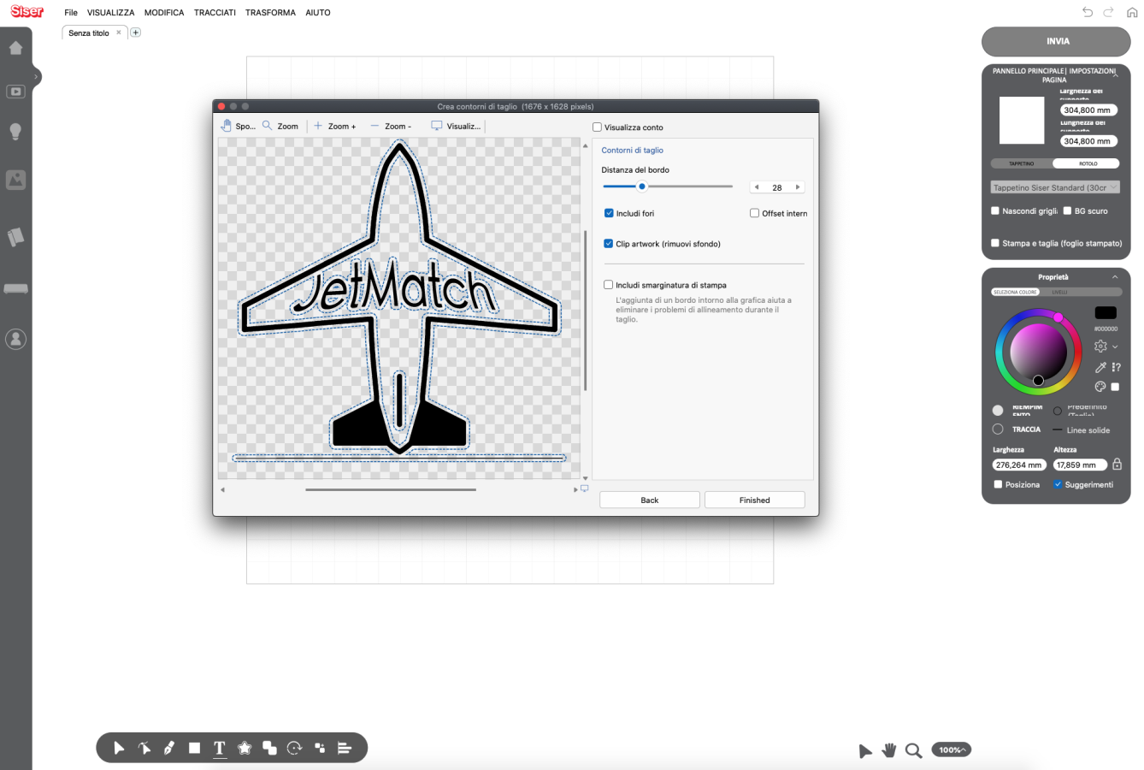
Task: Open the File menu
Action: [71, 13]
